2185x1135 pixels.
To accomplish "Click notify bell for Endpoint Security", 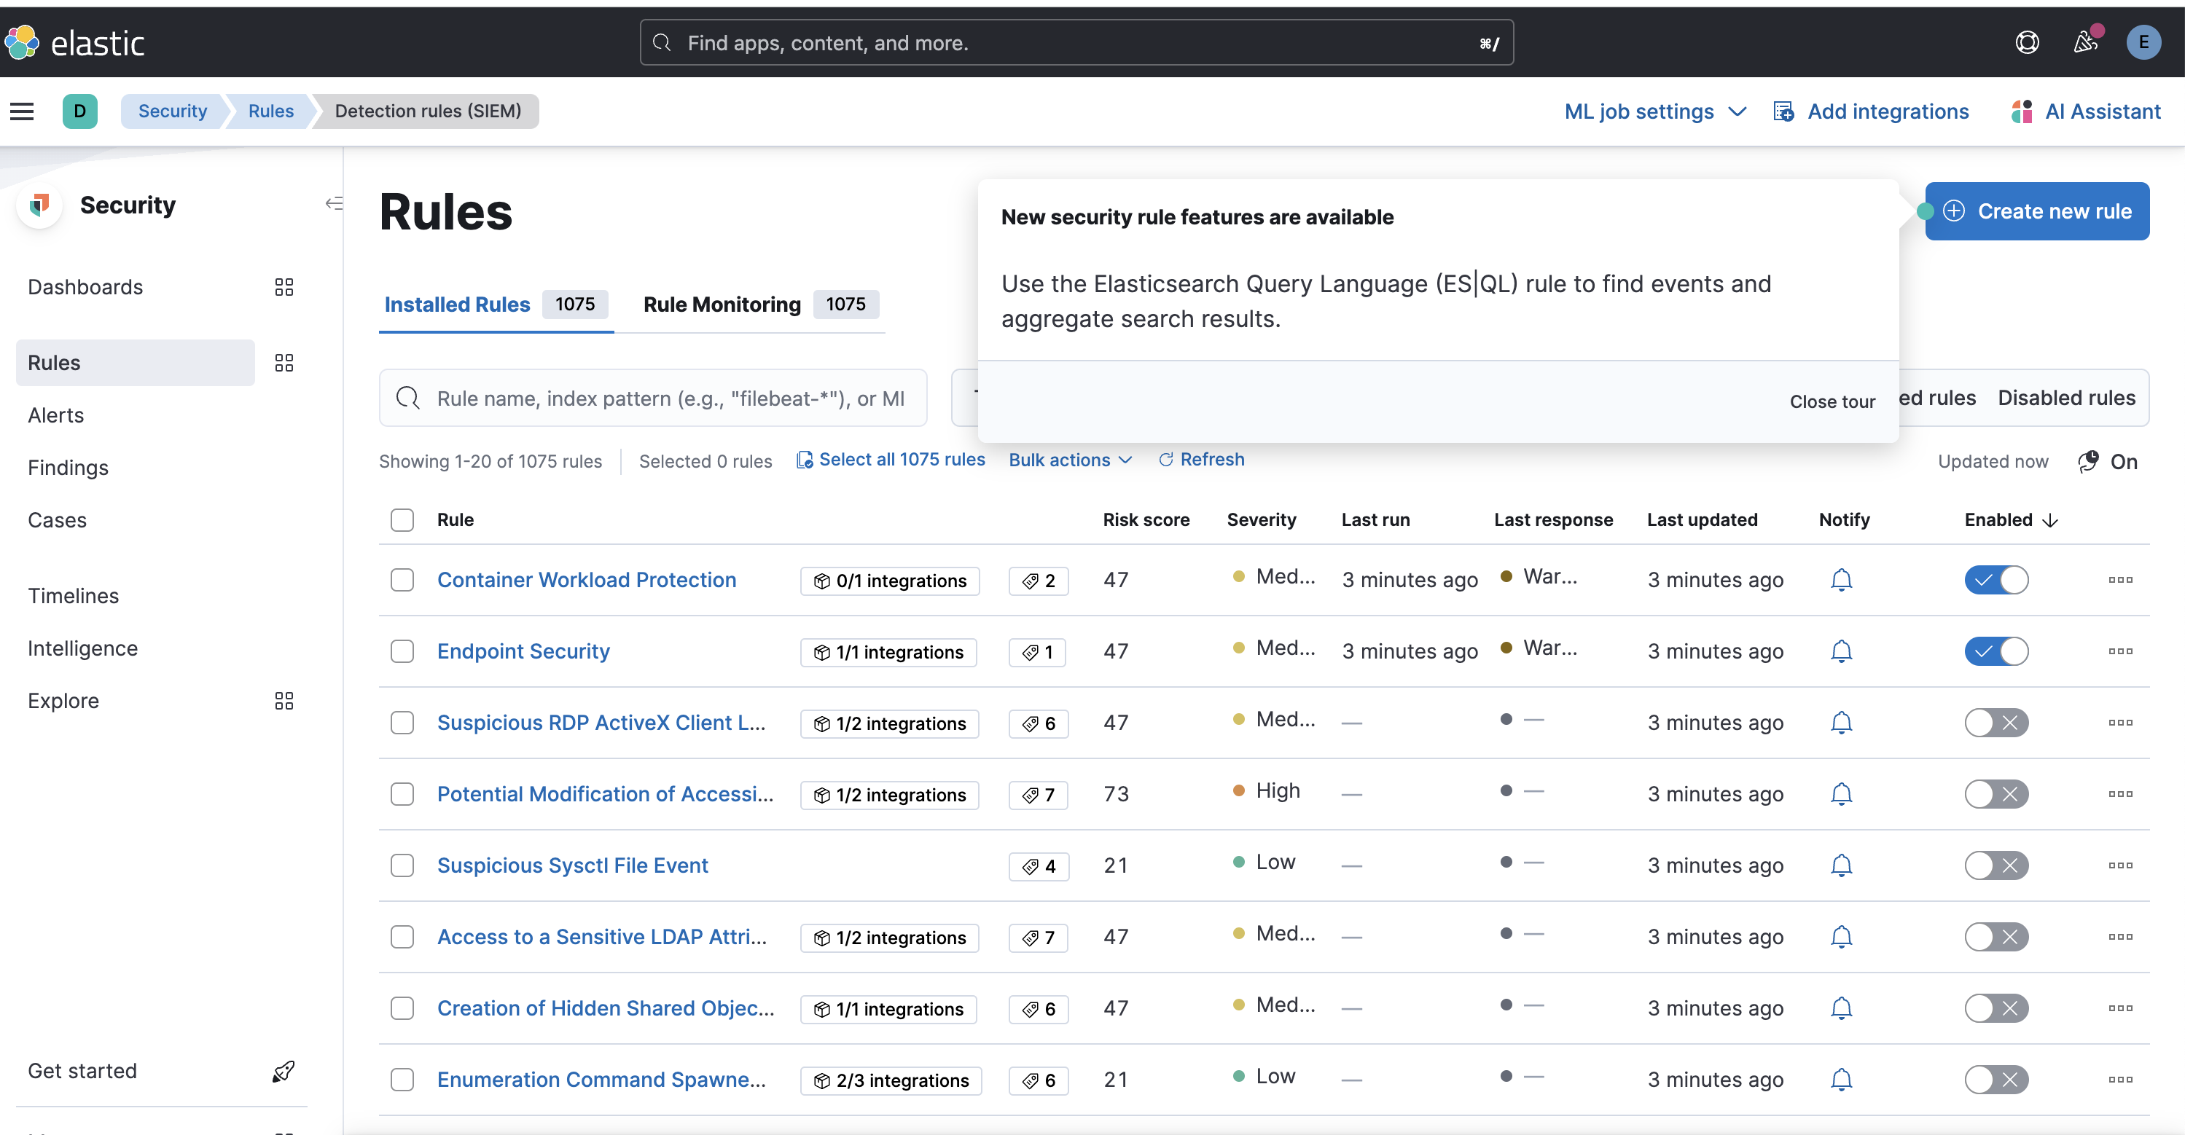I will [x=1840, y=651].
